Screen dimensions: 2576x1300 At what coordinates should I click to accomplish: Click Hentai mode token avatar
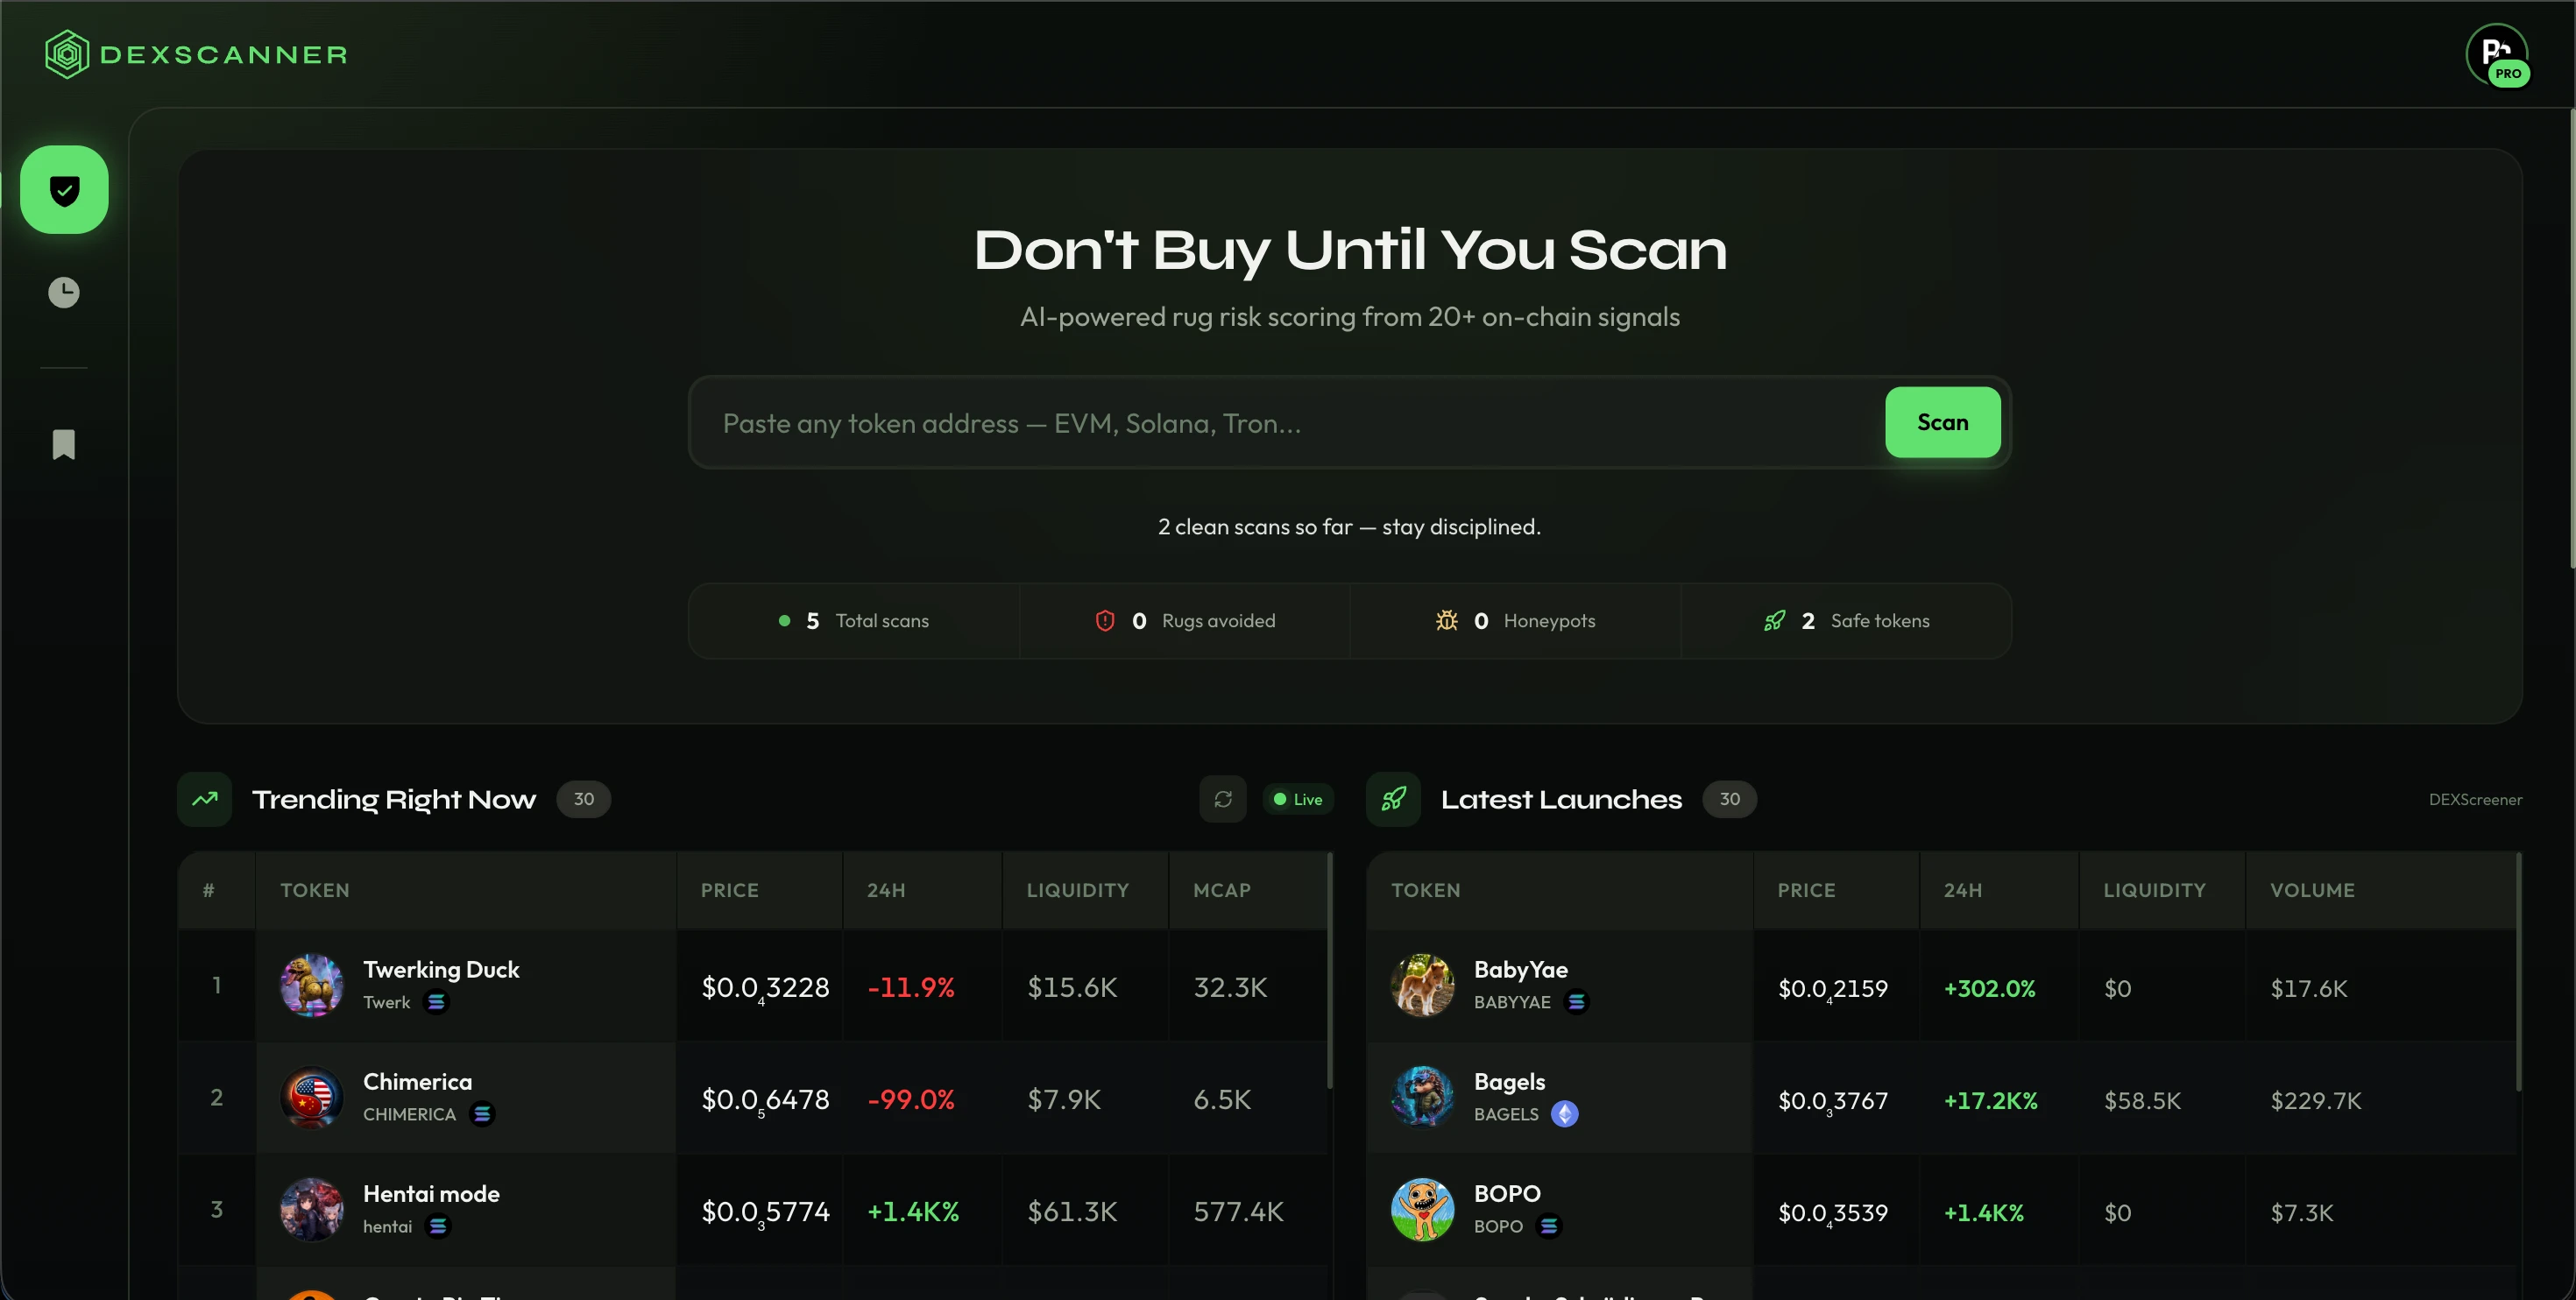pyautogui.click(x=312, y=1209)
